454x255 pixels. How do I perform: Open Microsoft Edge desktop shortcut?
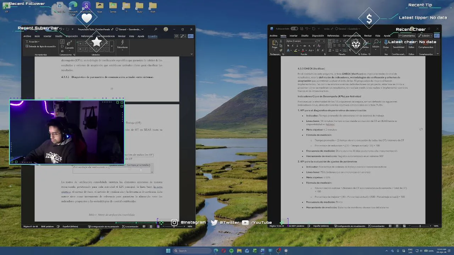coord(73,8)
